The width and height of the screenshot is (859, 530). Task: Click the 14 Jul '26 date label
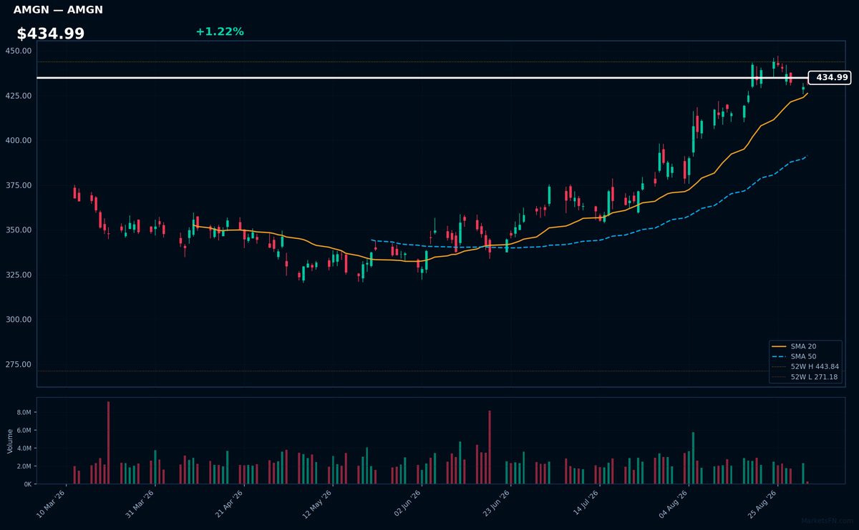coord(586,503)
